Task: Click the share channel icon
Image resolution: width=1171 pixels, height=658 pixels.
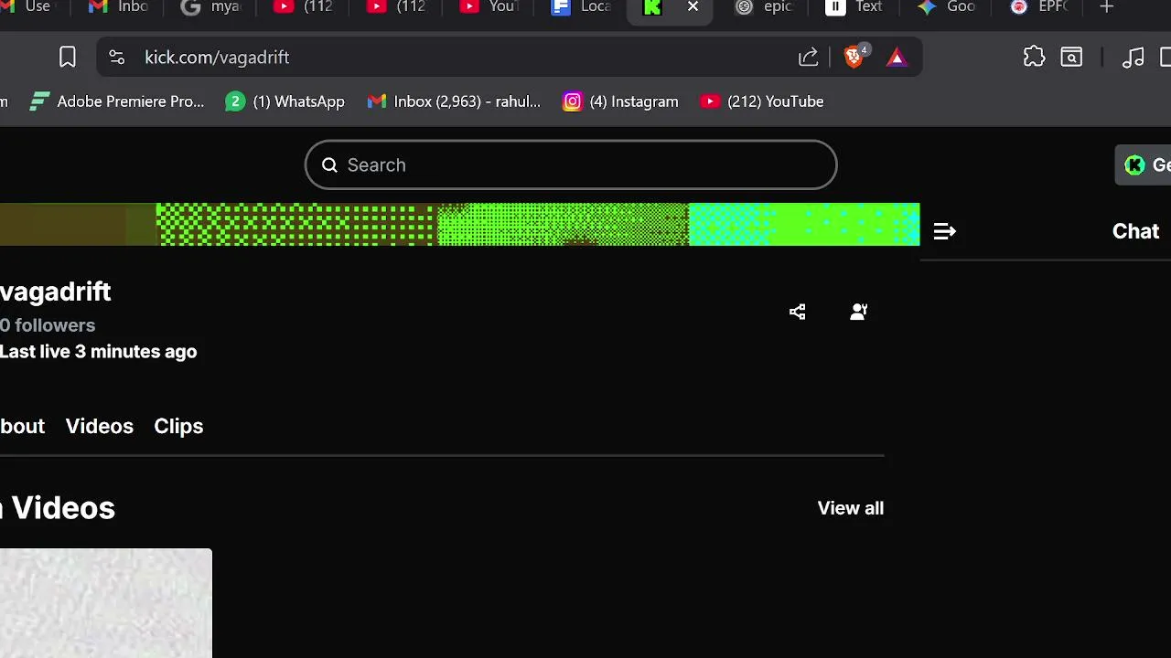Action: (x=798, y=312)
